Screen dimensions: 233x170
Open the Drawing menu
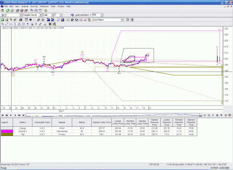pyautogui.click(x=34, y=6)
